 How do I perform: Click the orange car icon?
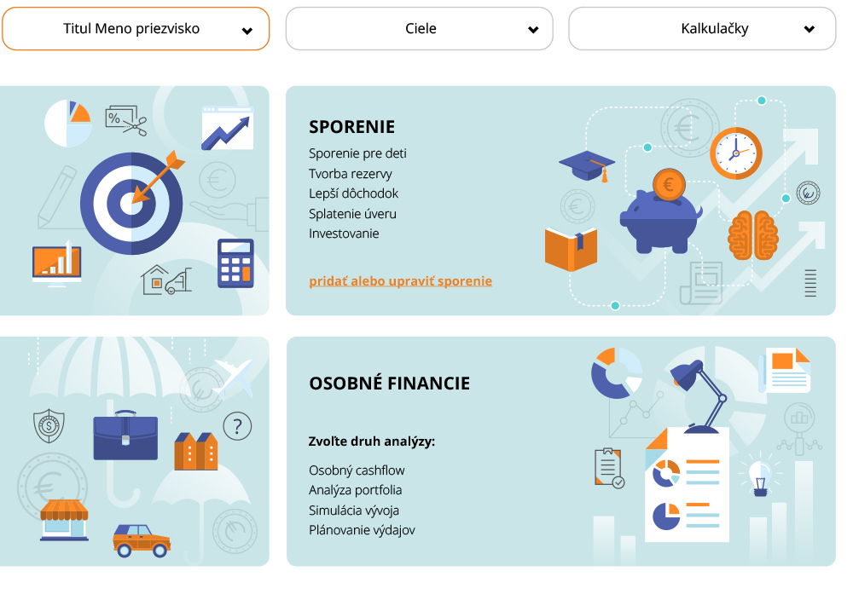pos(143,539)
